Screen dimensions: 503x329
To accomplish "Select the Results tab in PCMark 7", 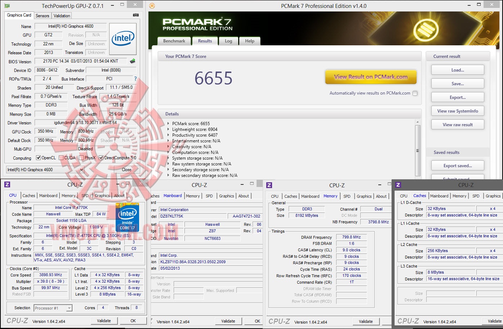I will (205, 41).
